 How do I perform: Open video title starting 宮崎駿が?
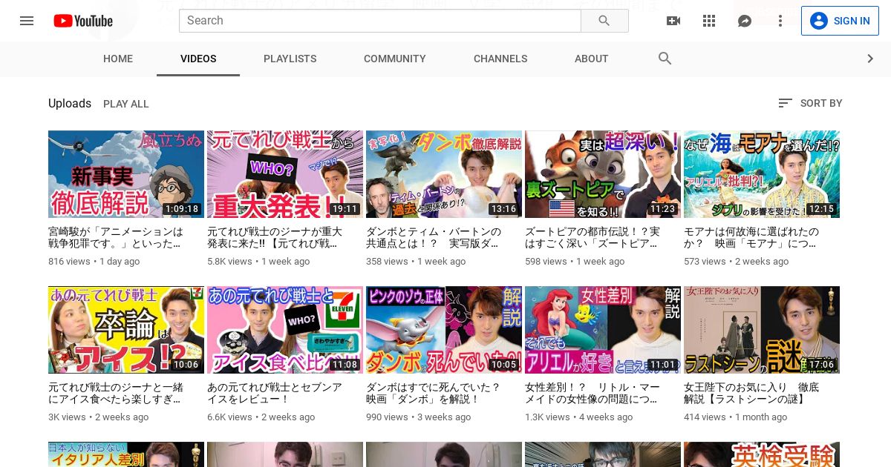pyautogui.click(x=116, y=237)
